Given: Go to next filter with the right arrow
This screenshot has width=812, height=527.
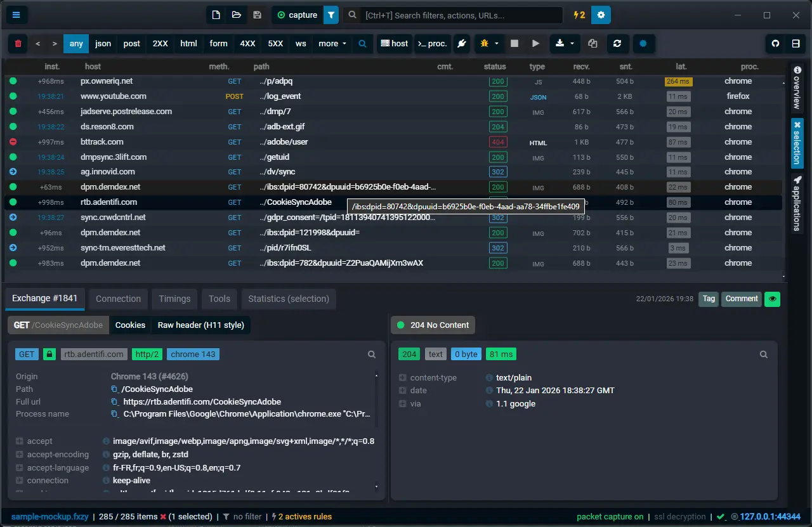Looking at the screenshot, I should pyautogui.click(x=55, y=44).
